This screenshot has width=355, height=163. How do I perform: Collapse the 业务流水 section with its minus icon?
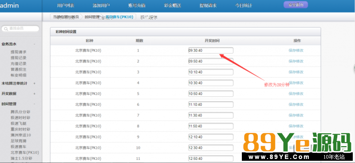pos(35,44)
